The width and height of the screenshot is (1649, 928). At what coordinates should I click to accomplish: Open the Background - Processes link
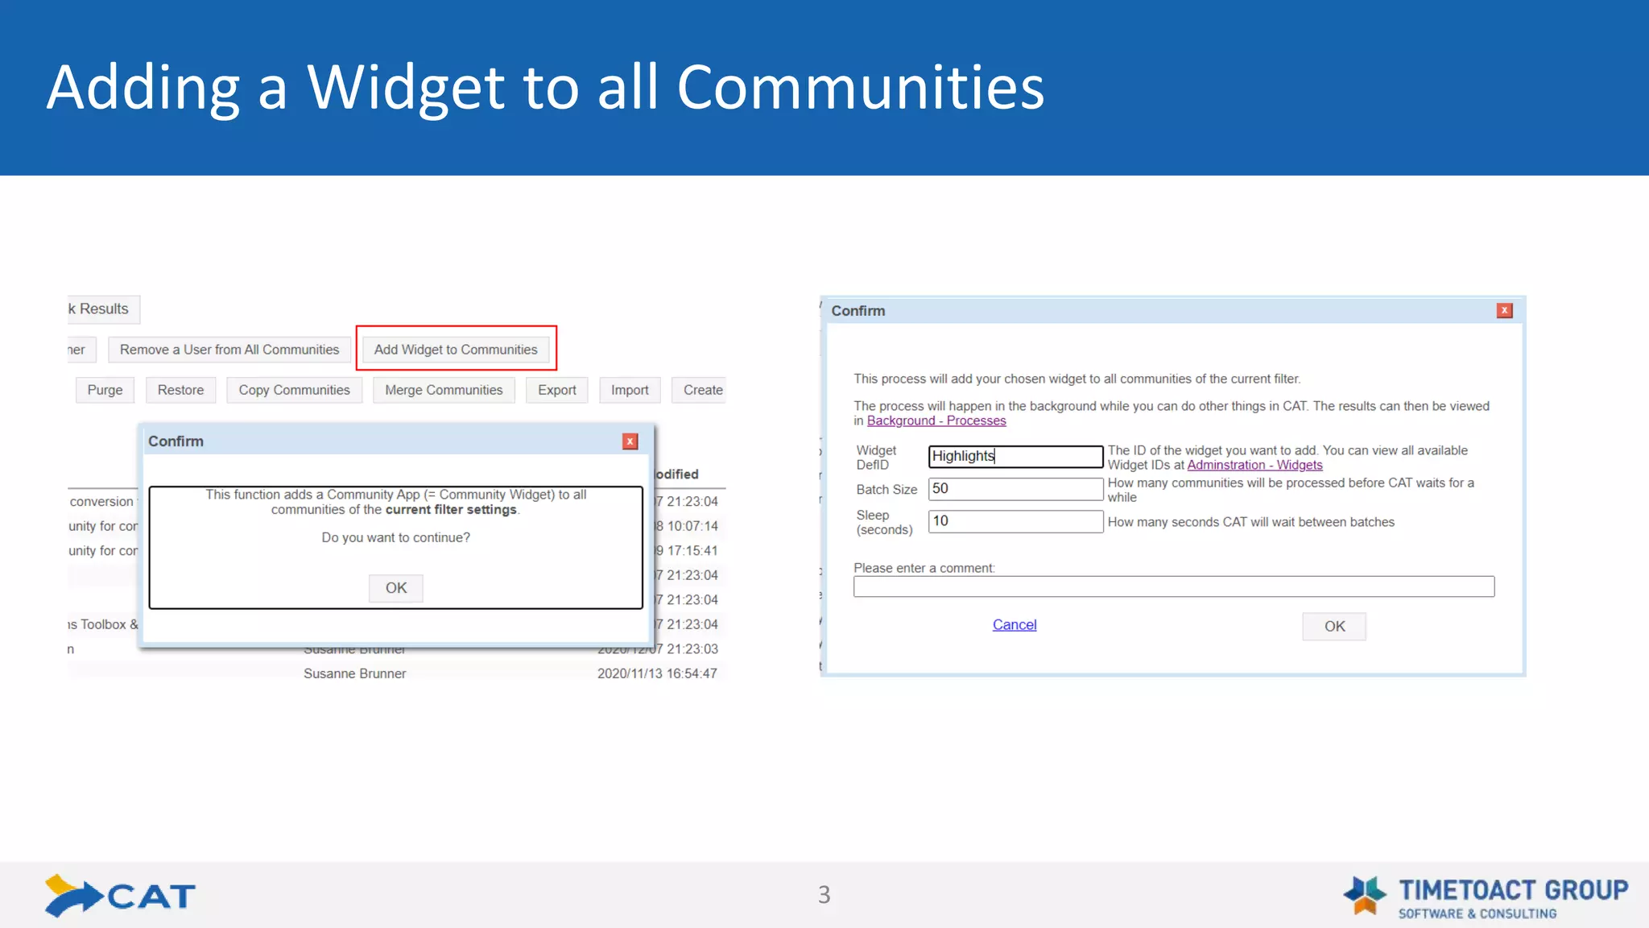point(936,420)
